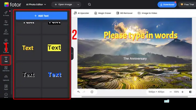This screenshot has width=196, height=110.
Task: Select the Text tool in sidebar
Action: [x=6, y=59]
